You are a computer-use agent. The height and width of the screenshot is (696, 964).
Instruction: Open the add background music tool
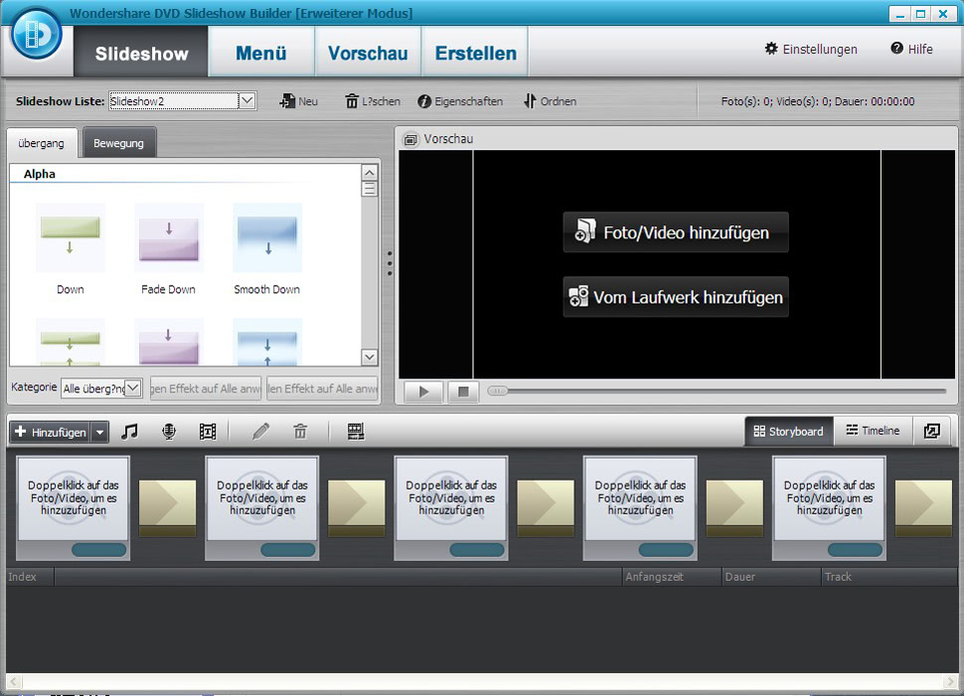pyautogui.click(x=130, y=431)
